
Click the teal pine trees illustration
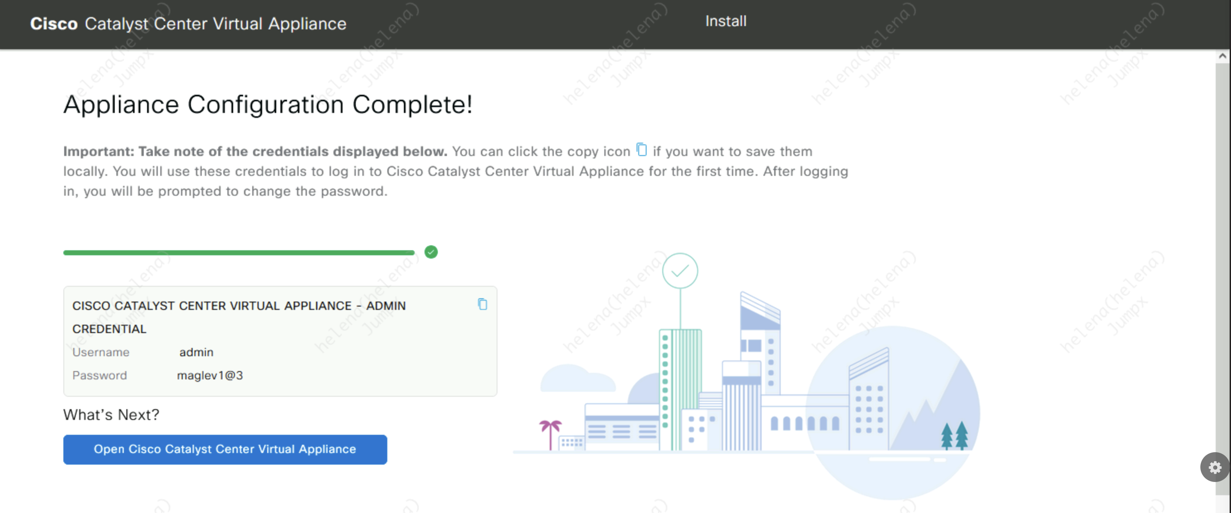click(954, 435)
